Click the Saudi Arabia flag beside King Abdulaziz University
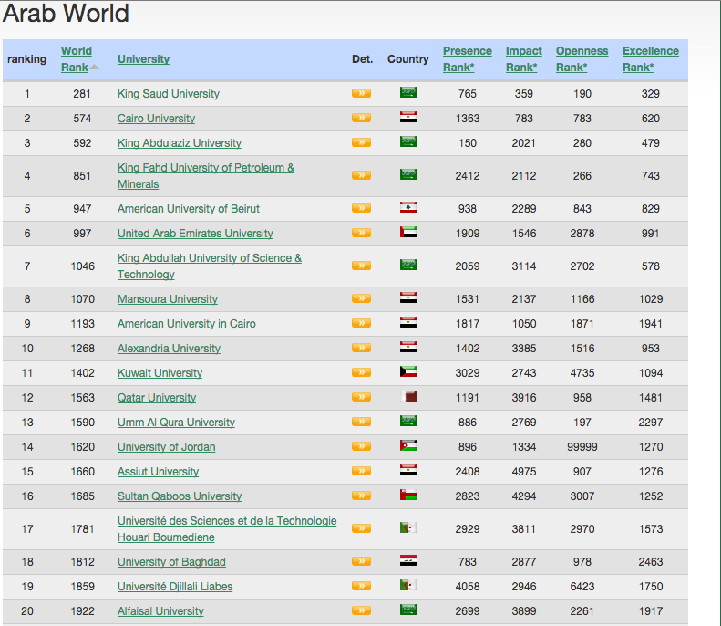 pyautogui.click(x=407, y=142)
